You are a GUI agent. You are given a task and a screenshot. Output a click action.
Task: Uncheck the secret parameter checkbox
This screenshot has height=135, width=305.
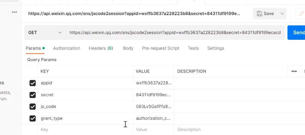pyautogui.click(x=33, y=95)
